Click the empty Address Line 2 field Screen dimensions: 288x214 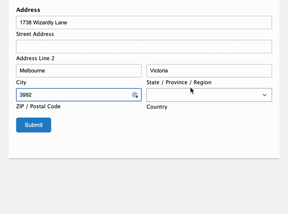[x=144, y=46]
